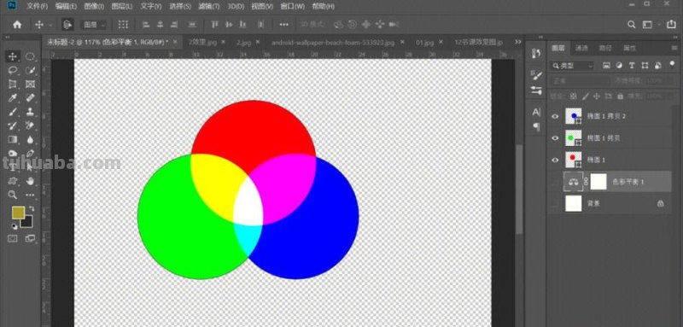Toggle shape layer filter icon
This screenshot has width=683, height=327.
tap(645, 65)
